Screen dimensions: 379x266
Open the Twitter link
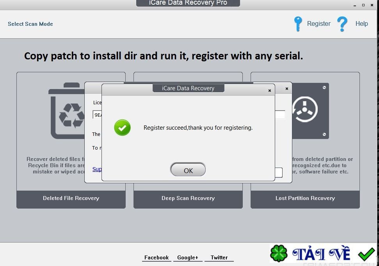click(x=219, y=257)
